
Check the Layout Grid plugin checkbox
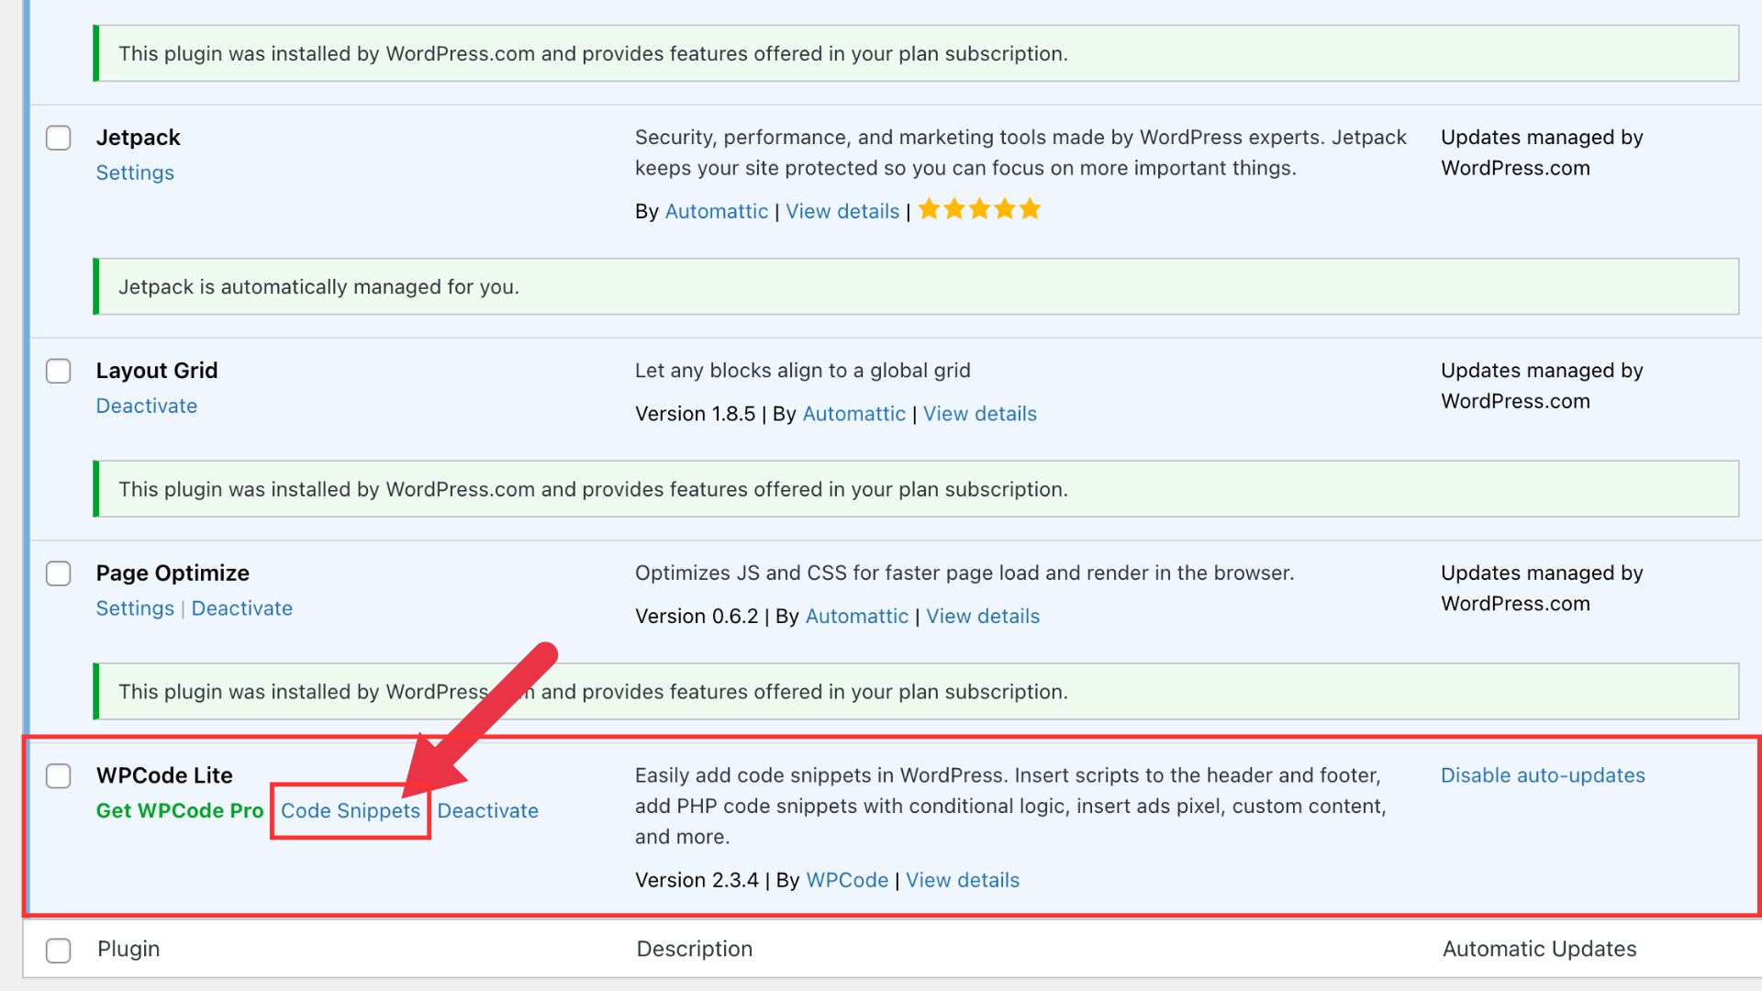pos(59,371)
